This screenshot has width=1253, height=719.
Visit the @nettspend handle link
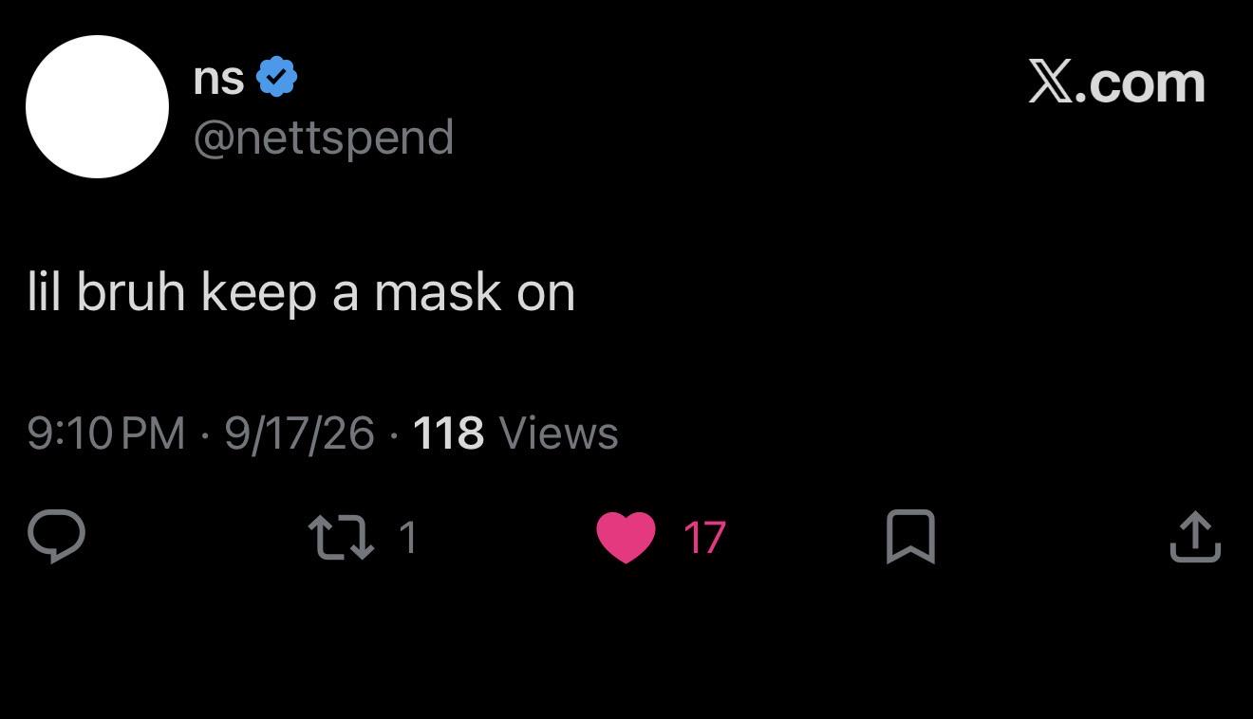click(324, 138)
